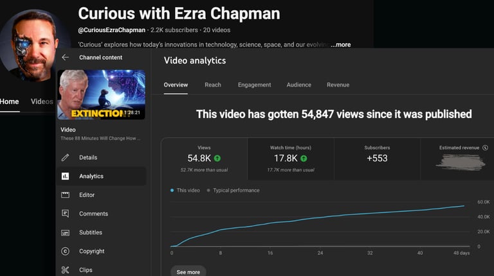Click the 1:28:21 duration badge
This screenshot has height=276, width=494.
pyautogui.click(x=132, y=112)
